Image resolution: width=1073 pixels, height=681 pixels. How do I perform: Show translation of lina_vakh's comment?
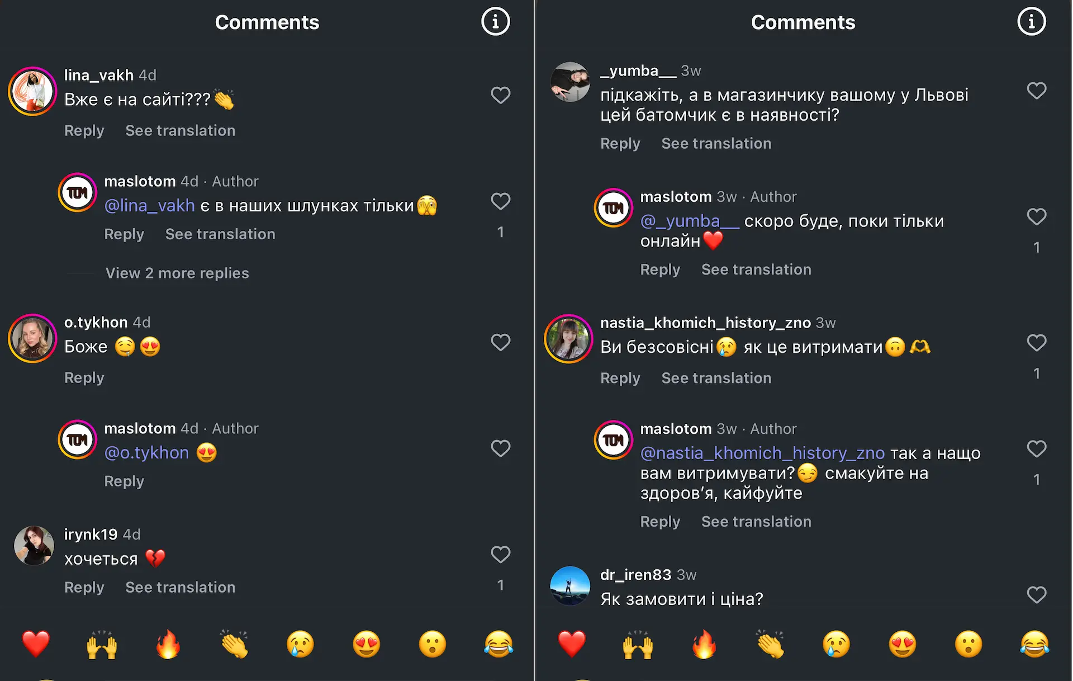(180, 130)
